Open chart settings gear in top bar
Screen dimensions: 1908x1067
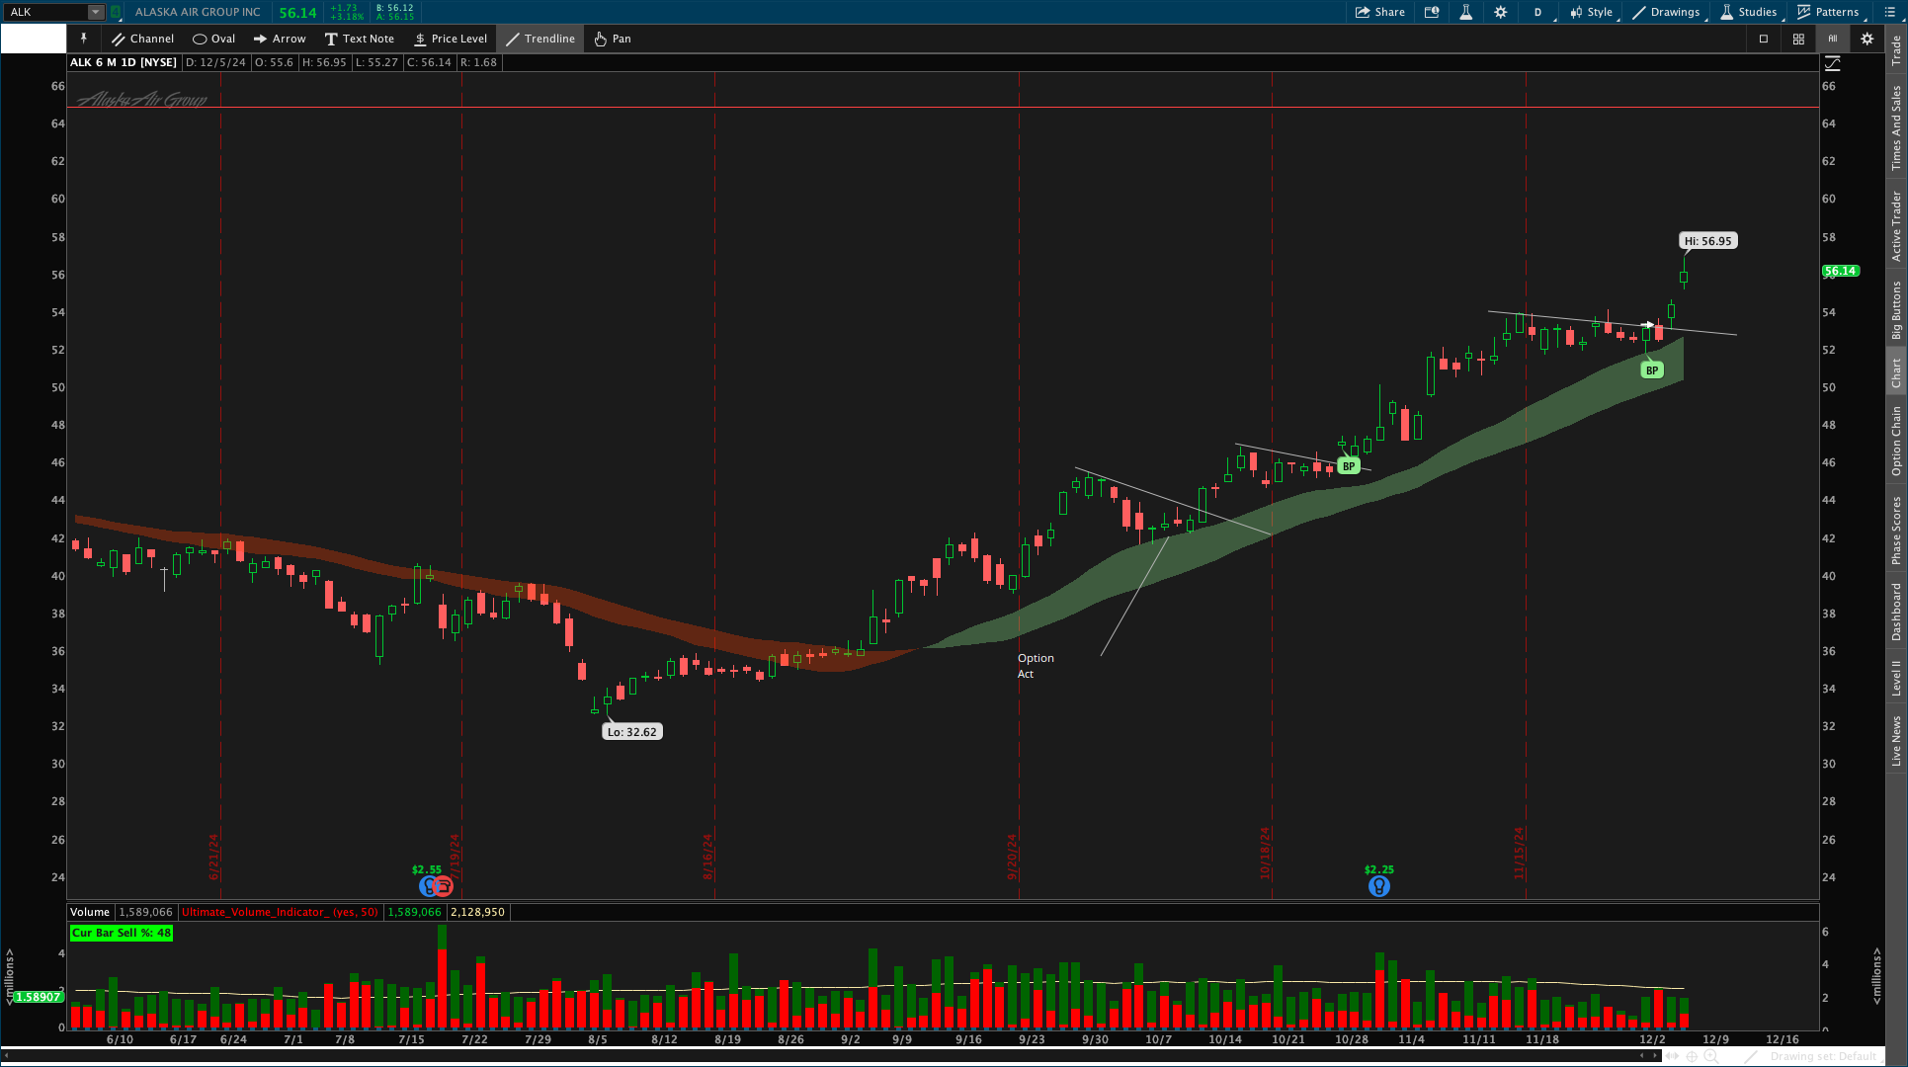pos(1501,12)
